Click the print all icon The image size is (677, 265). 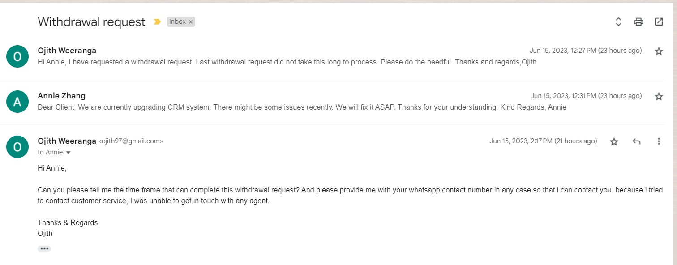(x=638, y=21)
